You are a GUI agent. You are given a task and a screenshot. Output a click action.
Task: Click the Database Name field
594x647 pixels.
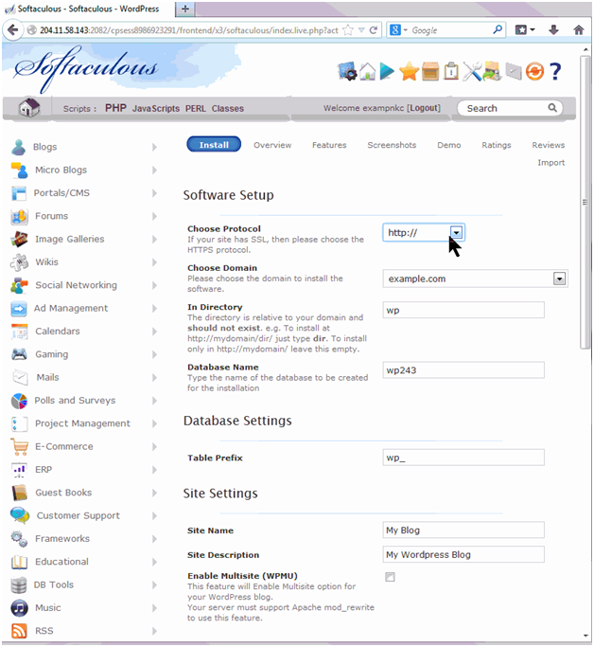463,370
